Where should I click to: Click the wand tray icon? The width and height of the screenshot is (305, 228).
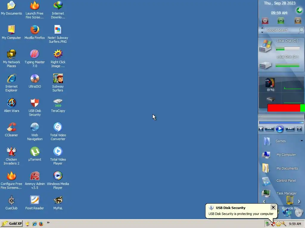[284, 224]
